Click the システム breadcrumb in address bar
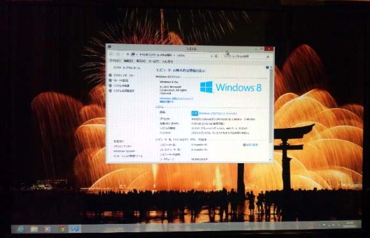This screenshot has height=238, width=370. pos(181,56)
